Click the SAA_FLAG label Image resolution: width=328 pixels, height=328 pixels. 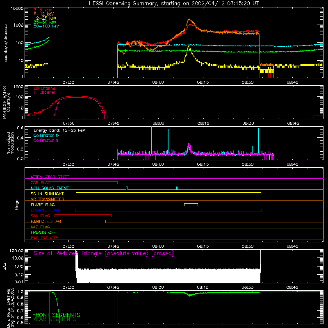(x=40, y=216)
